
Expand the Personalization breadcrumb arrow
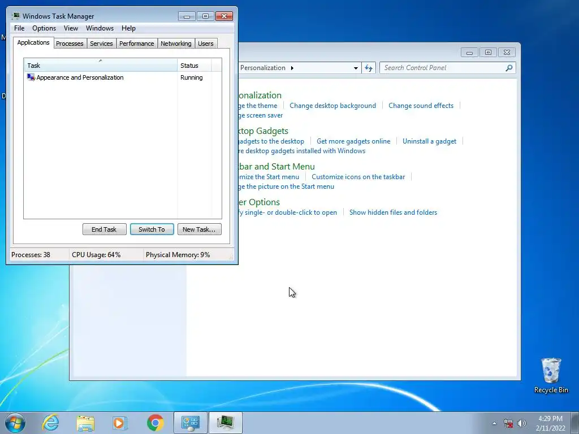(x=292, y=68)
